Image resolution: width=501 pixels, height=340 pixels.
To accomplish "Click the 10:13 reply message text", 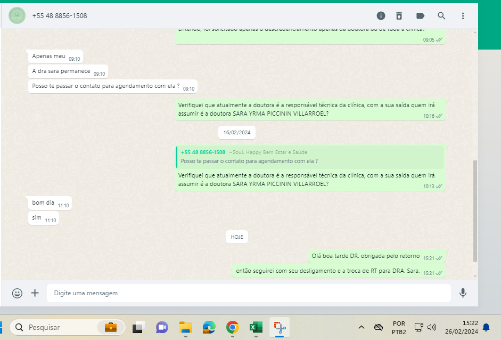I will pyautogui.click(x=306, y=180).
